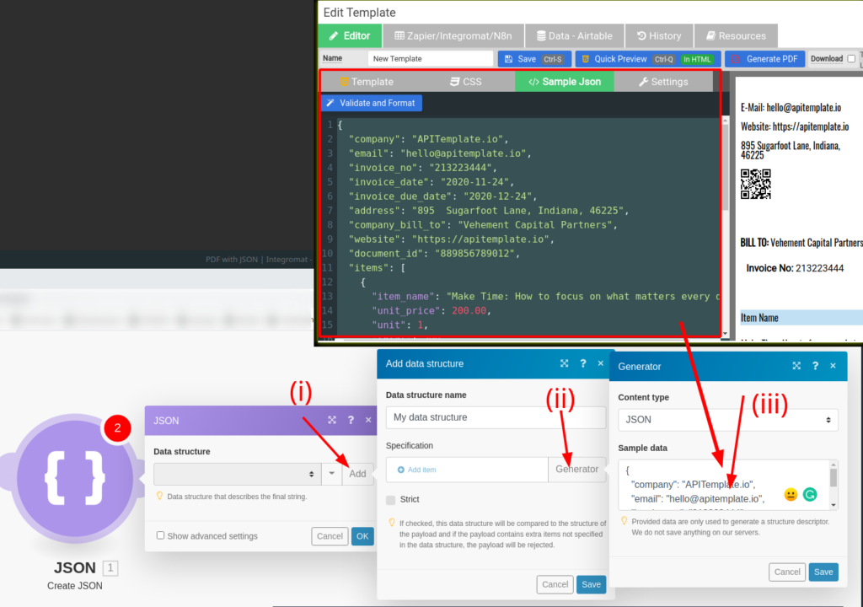
Task: Click the help icon on the JSON module header
Action: point(351,420)
